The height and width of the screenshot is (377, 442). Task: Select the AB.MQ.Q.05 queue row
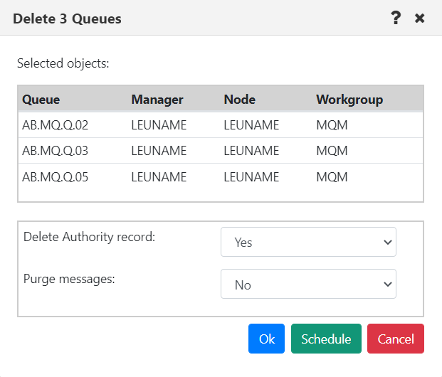221,177
